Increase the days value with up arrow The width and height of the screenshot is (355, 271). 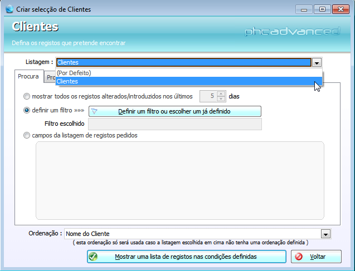[221, 94]
